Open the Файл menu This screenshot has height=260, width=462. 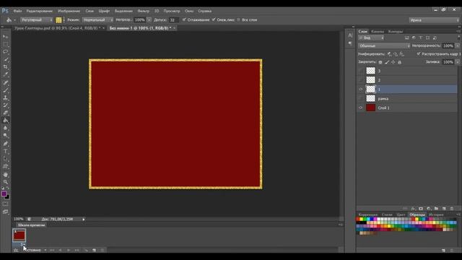point(17,11)
